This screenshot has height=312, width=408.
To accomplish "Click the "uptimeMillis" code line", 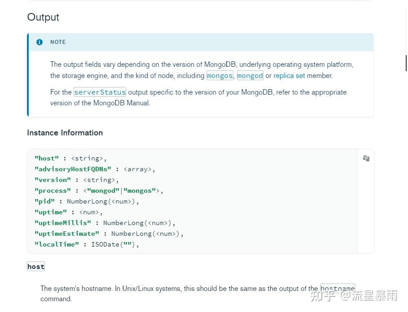I will (105, 223).
